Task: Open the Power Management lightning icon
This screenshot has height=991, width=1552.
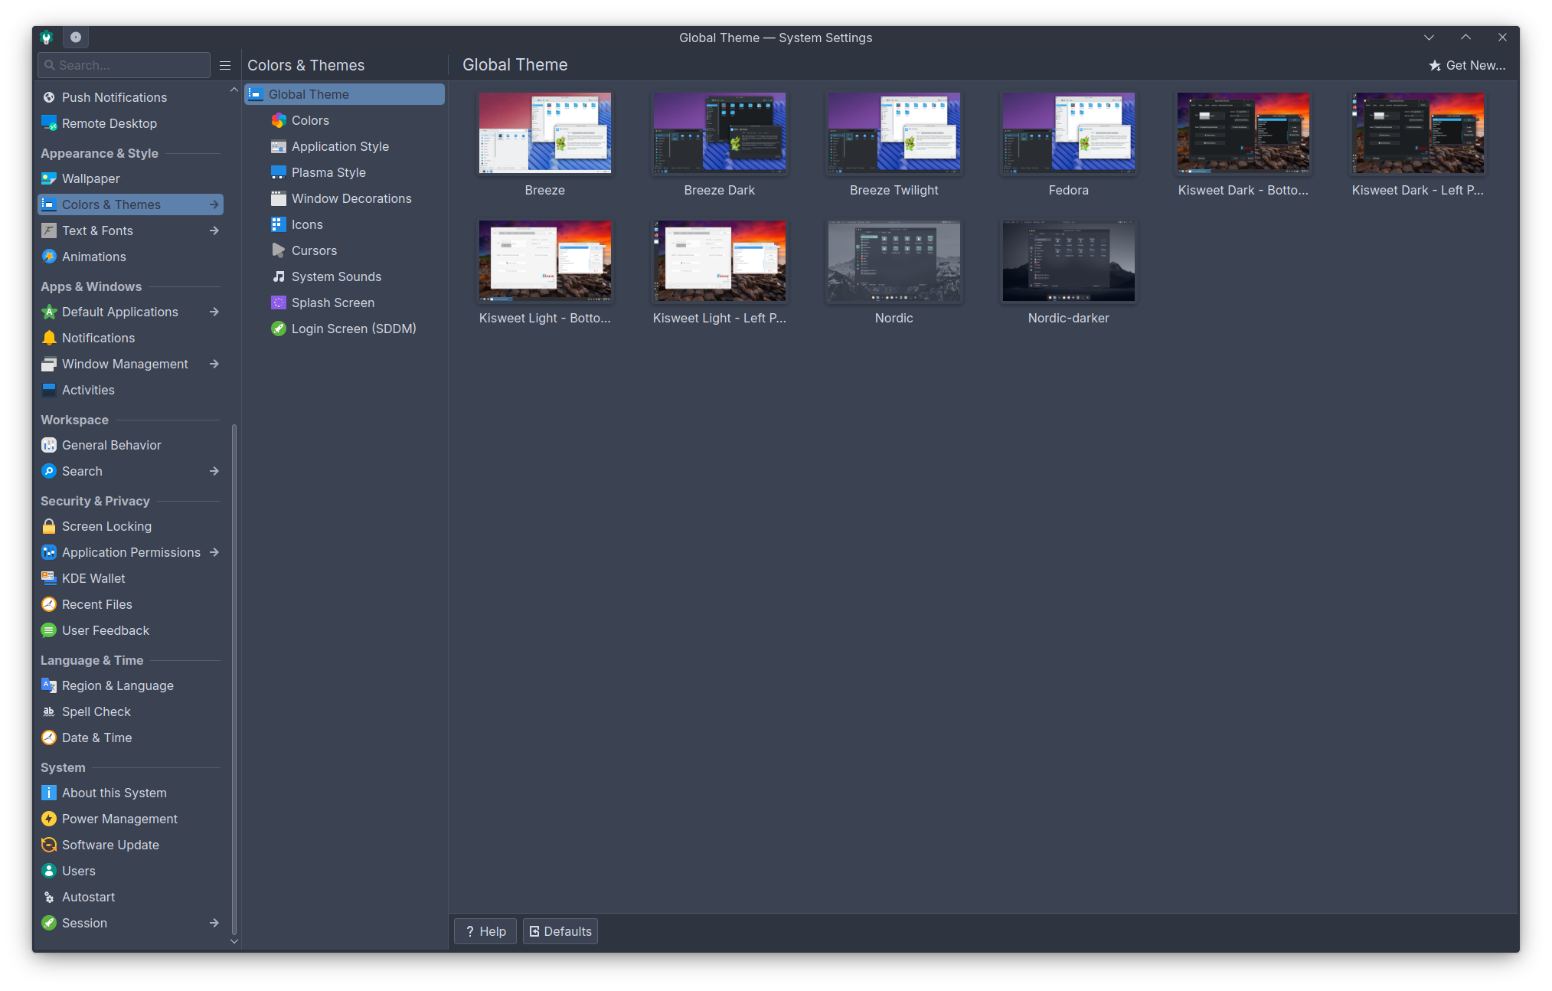Action: [49, 819]
